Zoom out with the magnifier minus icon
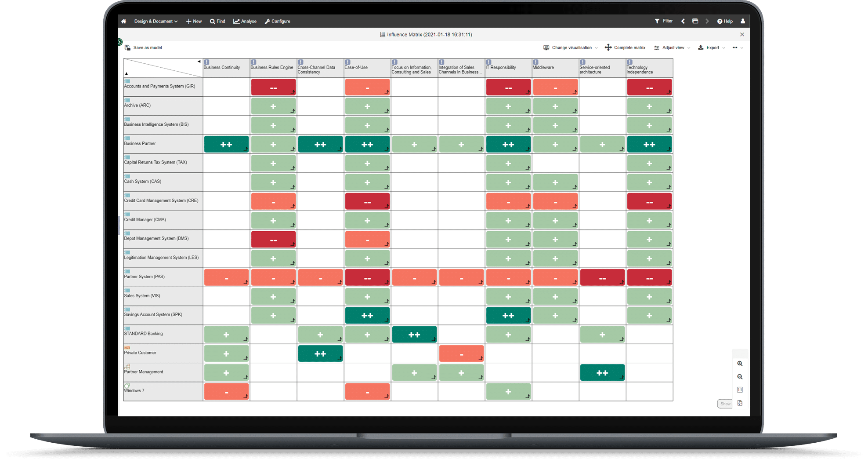The width and height of the screenshot is (868, 459). click(740, 377)
